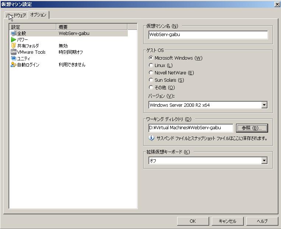Image resolution: width=281 pixels, height=229 pixels.
Task: Click the 時刻同期オフ summary value
Action: (71, 52)
